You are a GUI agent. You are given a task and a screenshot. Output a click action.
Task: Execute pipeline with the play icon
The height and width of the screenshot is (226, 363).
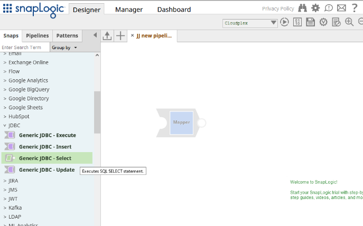tap(284, 22)
